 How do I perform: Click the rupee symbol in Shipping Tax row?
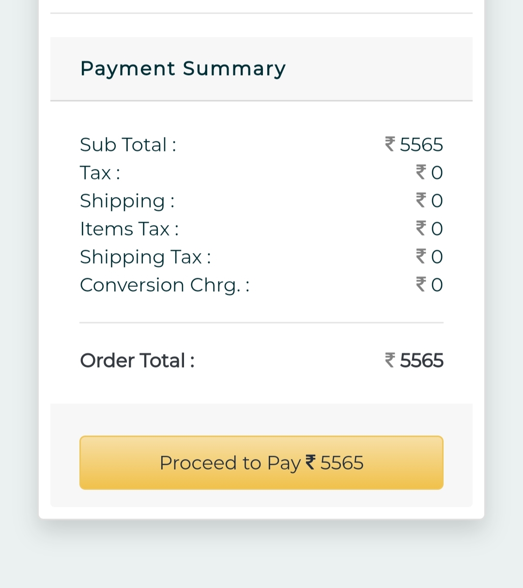click(421, 256)
